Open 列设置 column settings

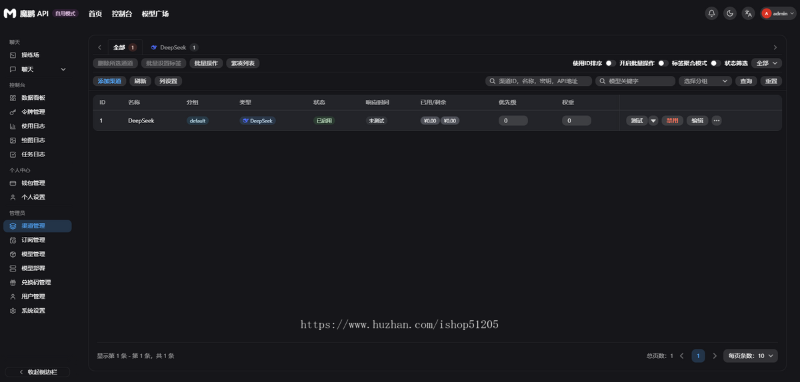pos(168,81)
